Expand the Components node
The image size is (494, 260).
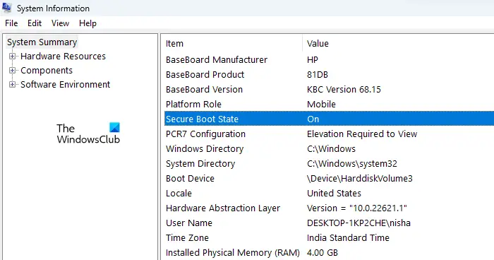(12, 71)
